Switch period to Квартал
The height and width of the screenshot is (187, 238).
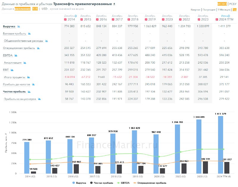pos(195,10)
